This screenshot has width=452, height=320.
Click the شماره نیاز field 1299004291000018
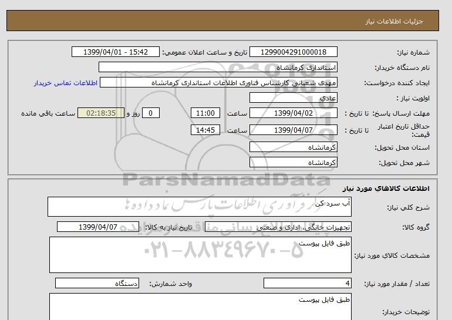click(x=293, y=52)
